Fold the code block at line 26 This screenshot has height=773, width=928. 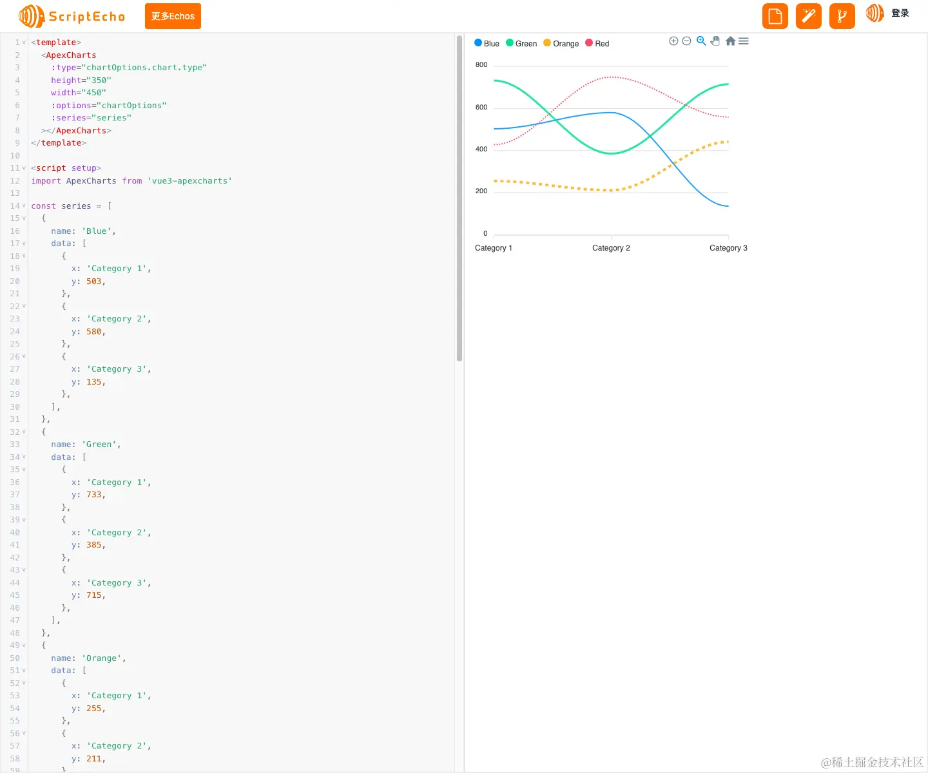(x=24, y=357)
